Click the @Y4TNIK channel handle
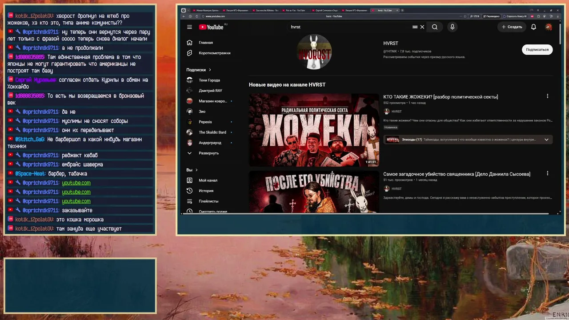 (390, 52)
